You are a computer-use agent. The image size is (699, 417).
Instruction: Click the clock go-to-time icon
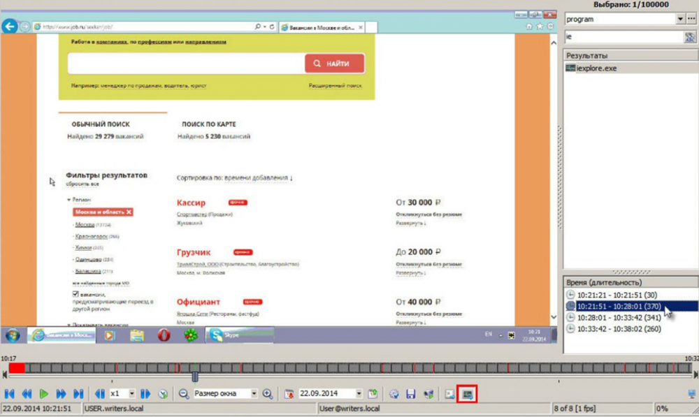click(163, 394)
